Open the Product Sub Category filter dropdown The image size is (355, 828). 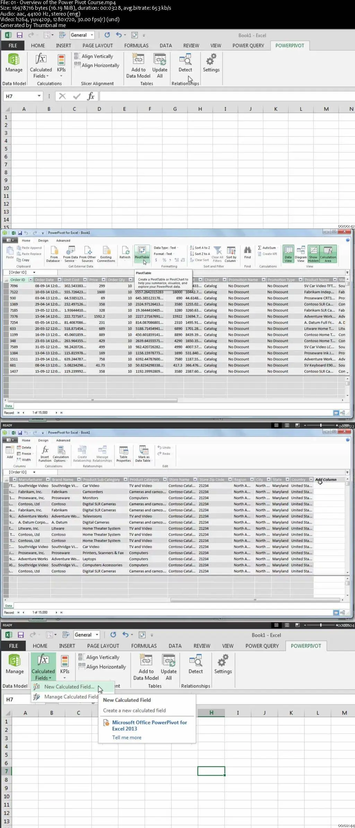pos(125,479)
